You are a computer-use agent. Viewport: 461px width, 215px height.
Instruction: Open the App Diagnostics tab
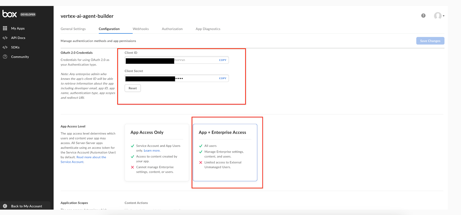click(x=208, y=29)
